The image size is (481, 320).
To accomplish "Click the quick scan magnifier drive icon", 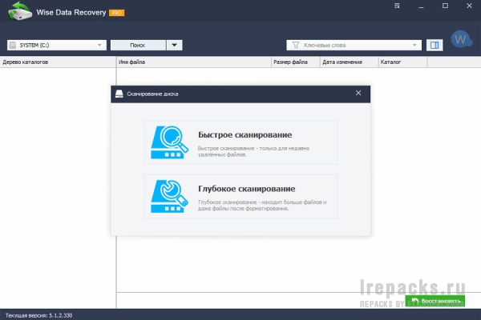I will tap(169, 142).
